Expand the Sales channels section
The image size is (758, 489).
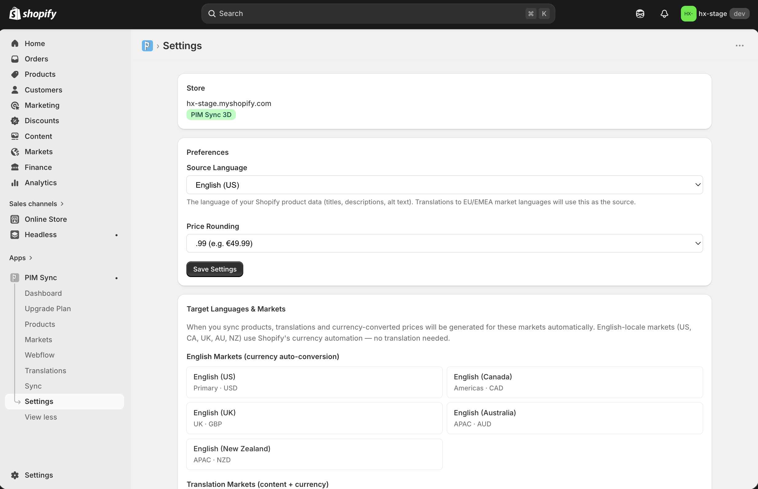(x=37, y=204)
